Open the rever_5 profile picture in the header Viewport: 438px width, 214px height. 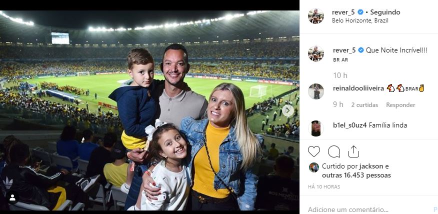[316, 16]
